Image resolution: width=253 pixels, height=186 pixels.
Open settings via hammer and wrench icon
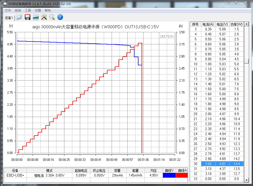click(x=44, y=17)
